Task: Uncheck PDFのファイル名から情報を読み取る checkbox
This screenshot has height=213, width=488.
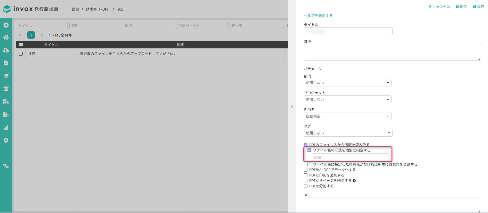Action: 306,145
